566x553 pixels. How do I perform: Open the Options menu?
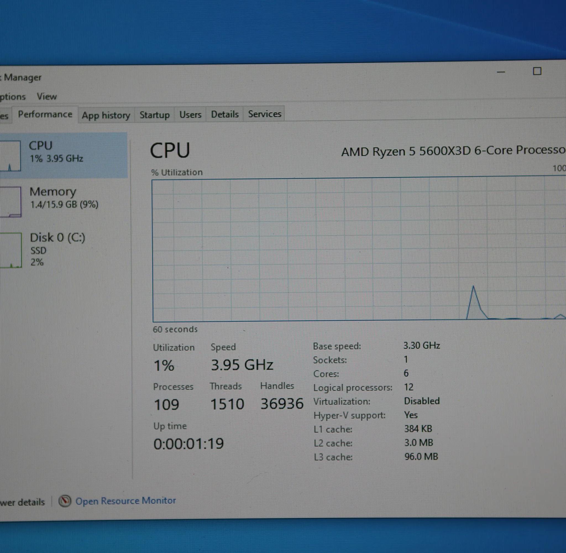13,97
